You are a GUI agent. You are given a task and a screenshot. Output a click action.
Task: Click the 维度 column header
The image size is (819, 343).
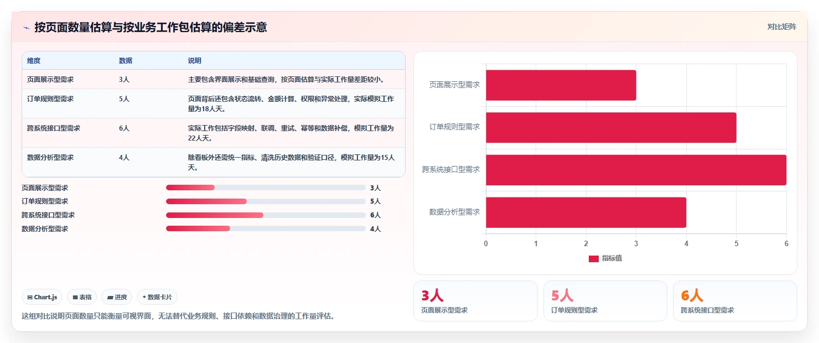(34, 61)
